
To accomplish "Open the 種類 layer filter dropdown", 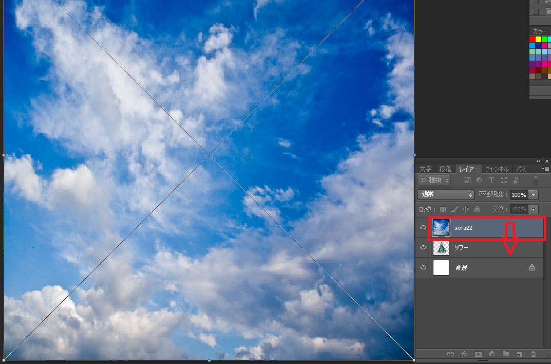I will (434, 180).
